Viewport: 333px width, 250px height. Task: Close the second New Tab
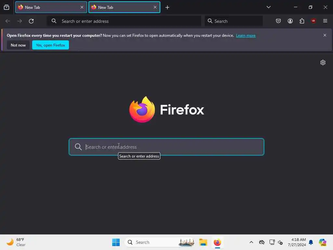(155, 7)
